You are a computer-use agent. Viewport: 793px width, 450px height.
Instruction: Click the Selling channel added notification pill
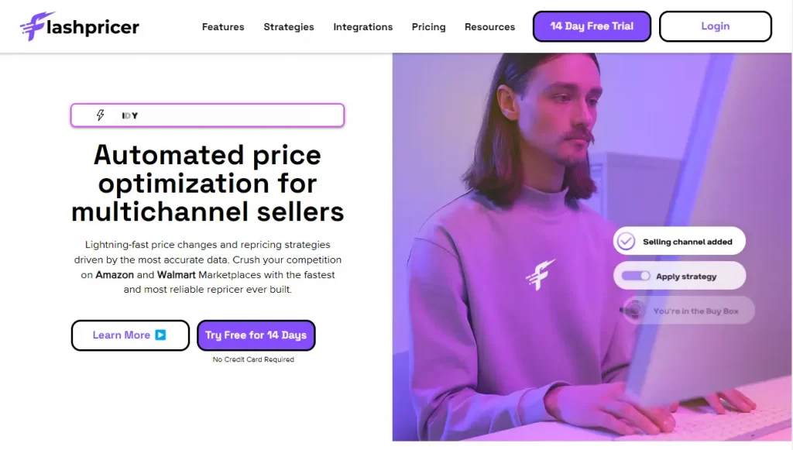coord(679,241)
